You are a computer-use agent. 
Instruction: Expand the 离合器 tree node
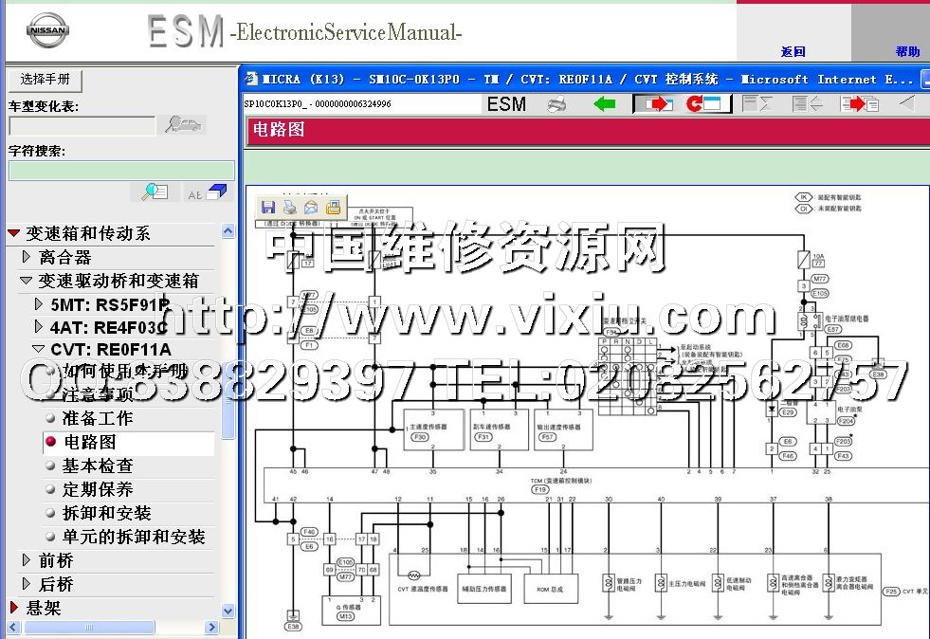tap(27, 256)
